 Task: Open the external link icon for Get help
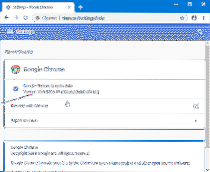196,106
